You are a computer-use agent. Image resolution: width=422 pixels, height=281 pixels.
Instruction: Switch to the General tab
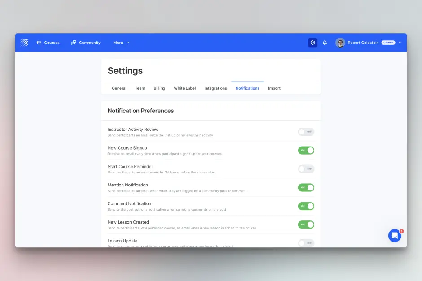click(x=119, y=88)
